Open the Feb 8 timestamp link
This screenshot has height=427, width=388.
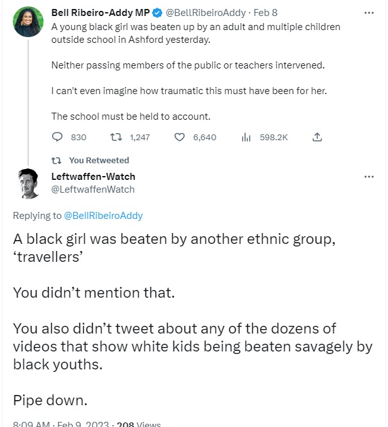click(x=267, y=12)
